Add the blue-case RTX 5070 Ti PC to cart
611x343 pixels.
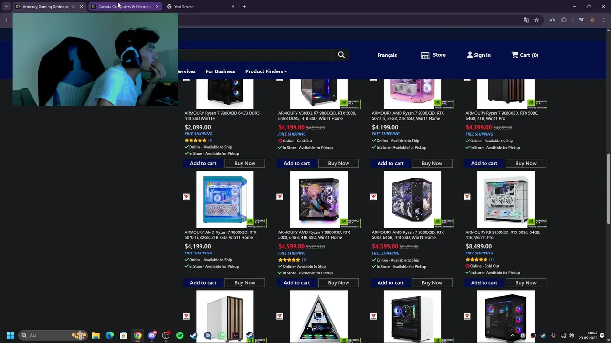tap(203, 283)
